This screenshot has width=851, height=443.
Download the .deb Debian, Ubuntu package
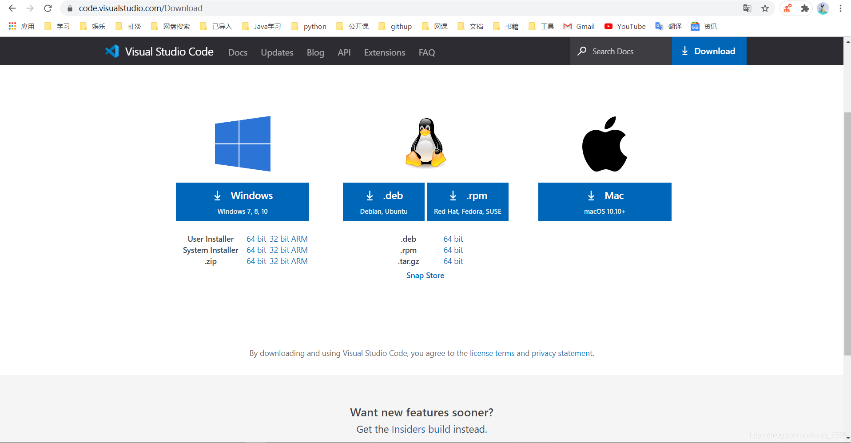pos(384,202)
